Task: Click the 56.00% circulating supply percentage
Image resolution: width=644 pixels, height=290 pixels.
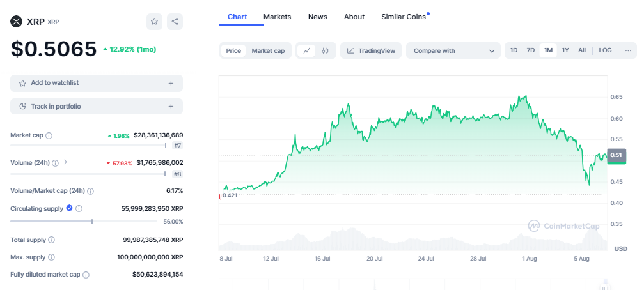Action: (174, 222)
